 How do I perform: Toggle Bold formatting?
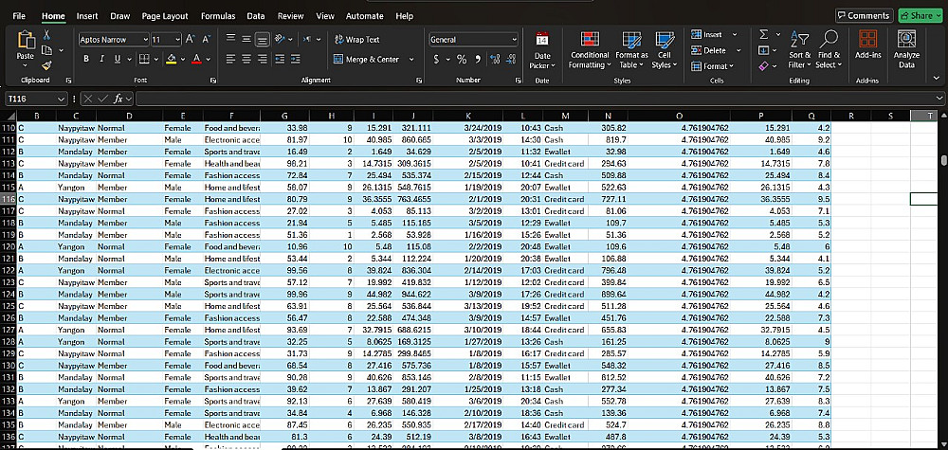[86, 60]
